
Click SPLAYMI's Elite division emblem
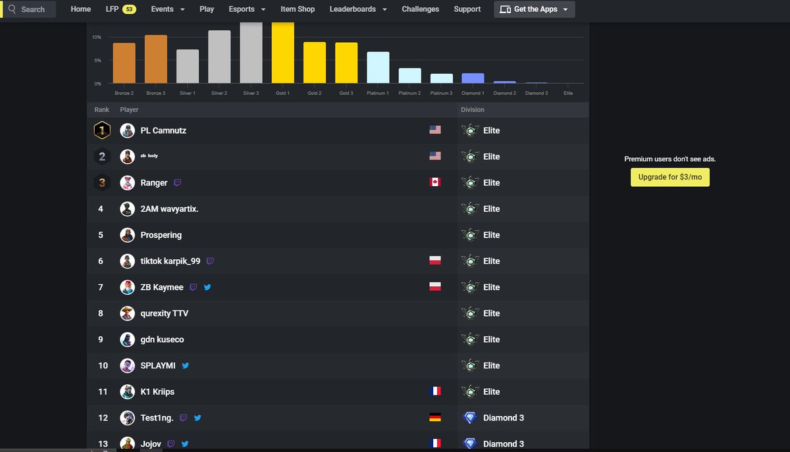[470, 366]
